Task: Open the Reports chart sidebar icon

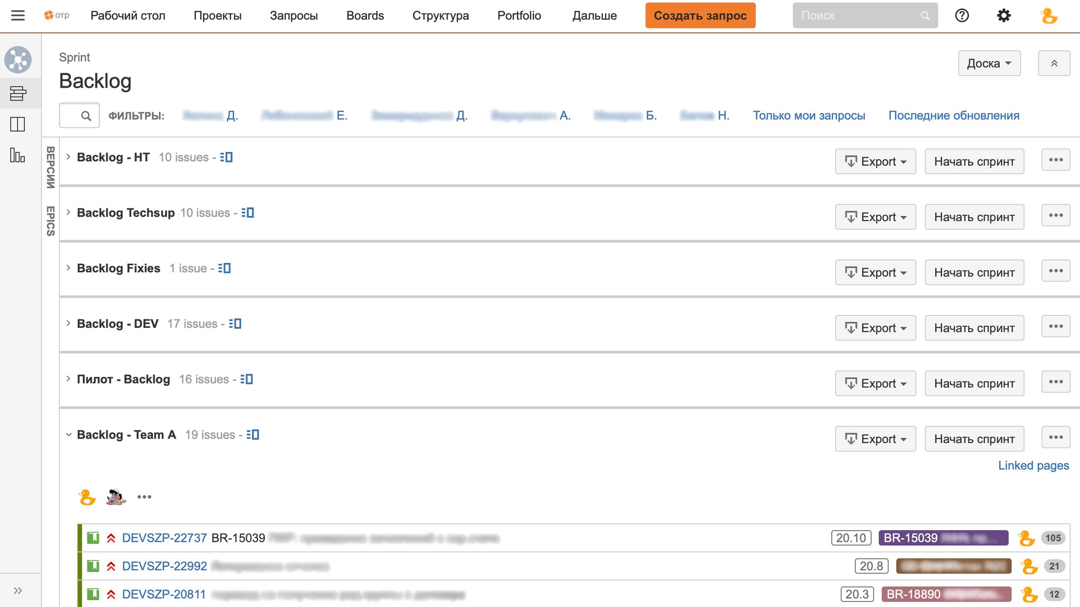Action: tap(18, 155)
